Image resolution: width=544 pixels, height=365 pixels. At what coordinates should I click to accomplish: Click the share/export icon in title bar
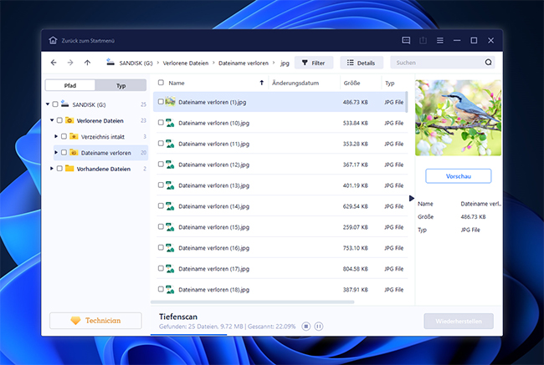[423, 41]
